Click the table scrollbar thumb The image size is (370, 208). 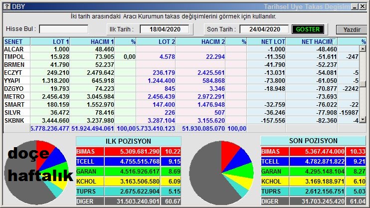pyautogui.click(x=363, y=84)
